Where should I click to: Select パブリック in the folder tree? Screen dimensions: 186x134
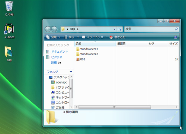click(60, 87)
